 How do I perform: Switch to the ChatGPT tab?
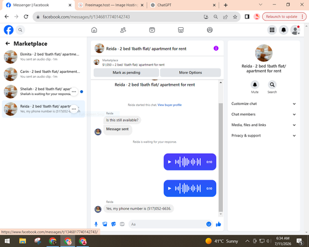183,5
